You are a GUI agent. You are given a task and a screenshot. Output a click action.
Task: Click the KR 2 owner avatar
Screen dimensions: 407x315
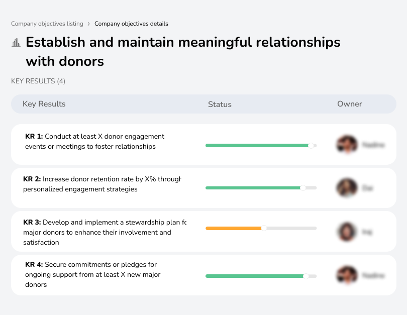[347, 188]
